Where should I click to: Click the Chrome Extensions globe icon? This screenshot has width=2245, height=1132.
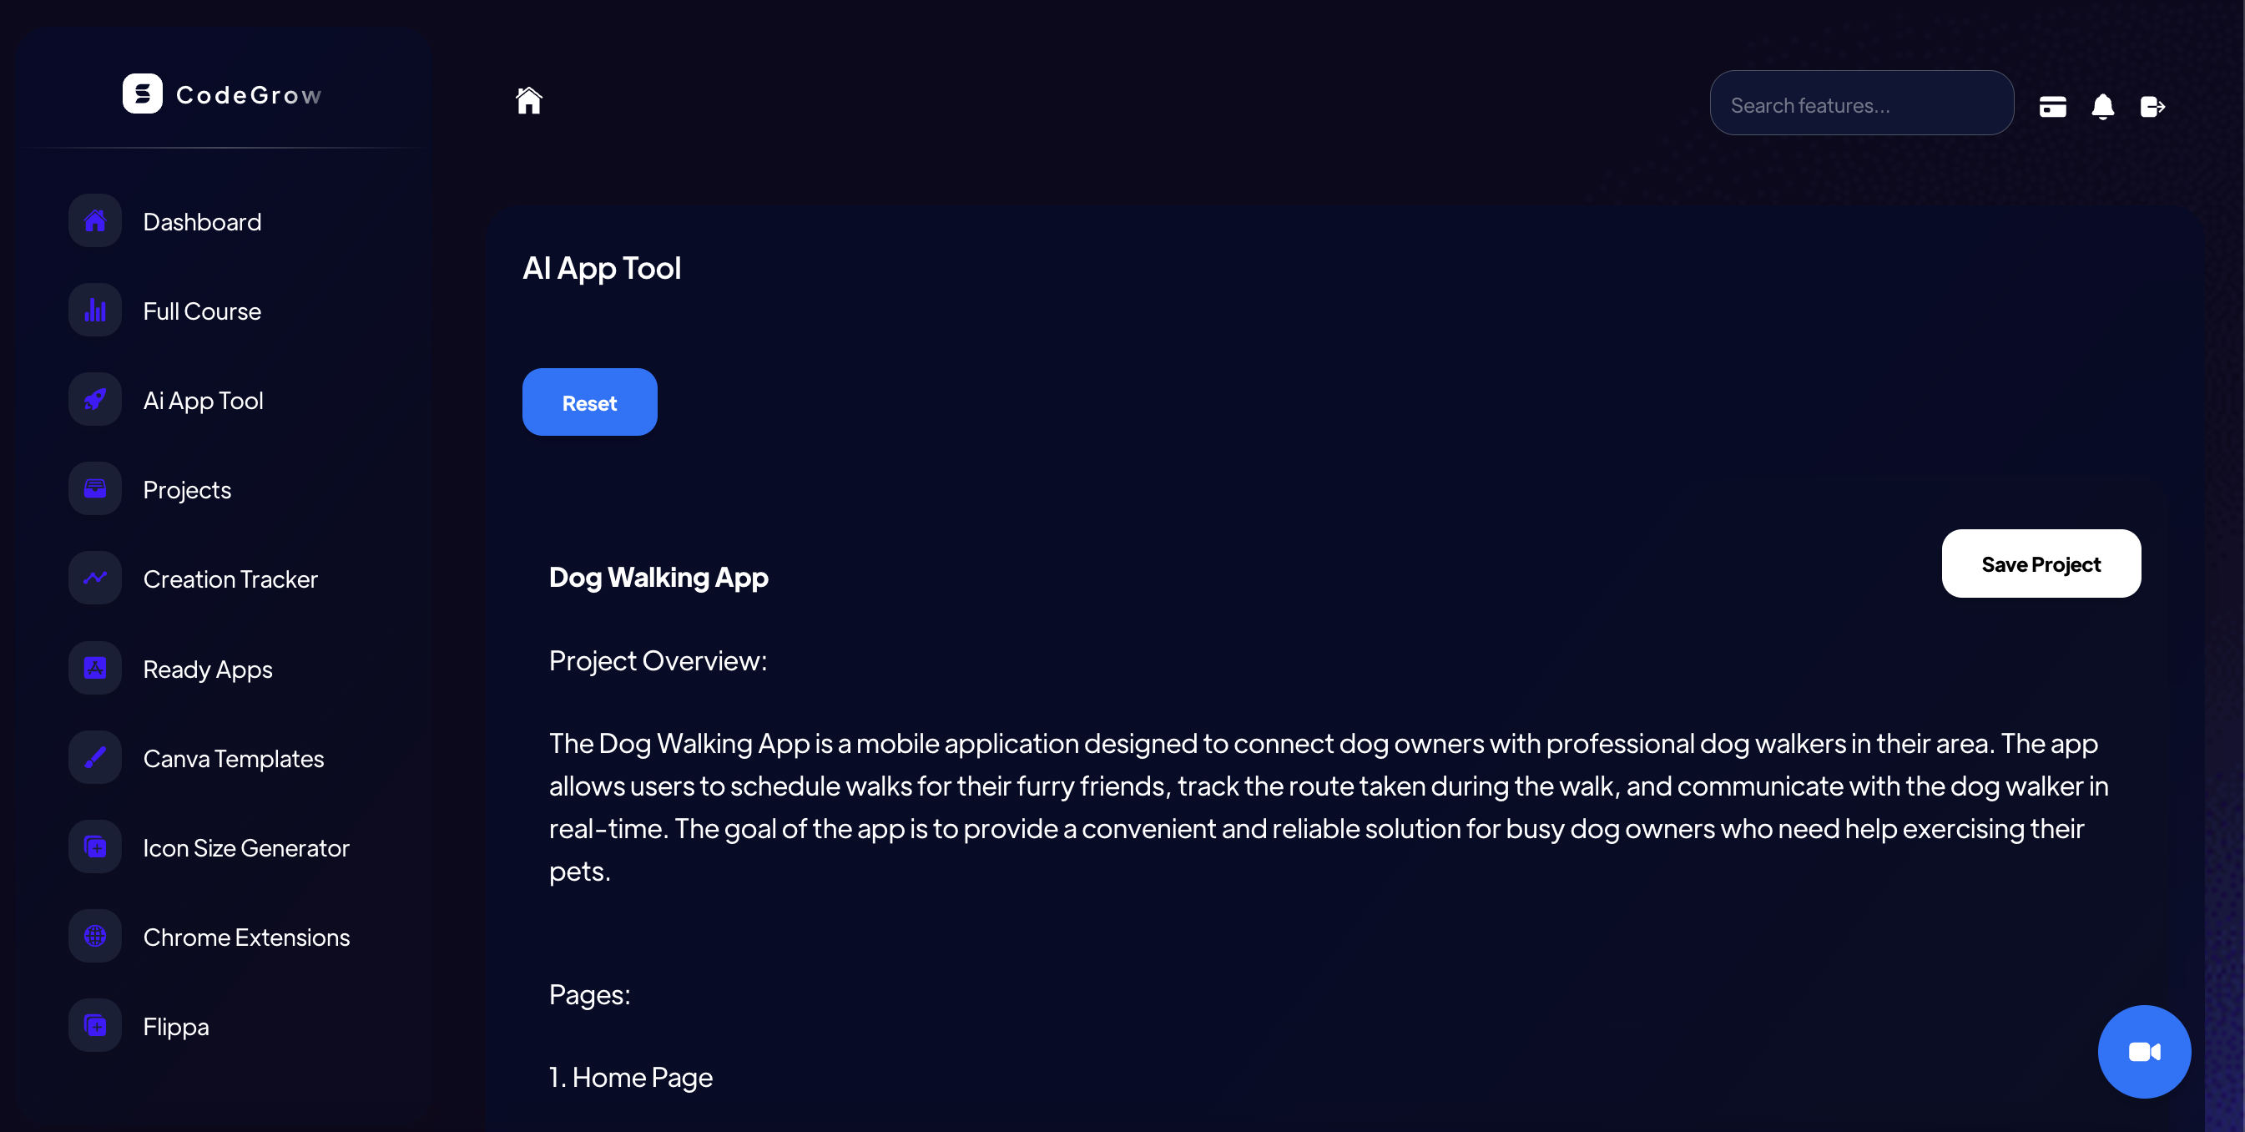point(95,936)
